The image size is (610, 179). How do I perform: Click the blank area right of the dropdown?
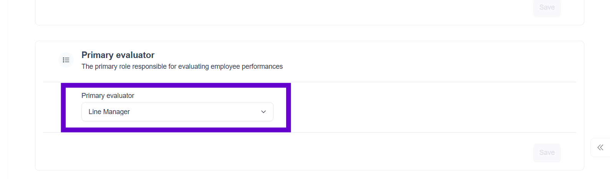coord(423,108)
